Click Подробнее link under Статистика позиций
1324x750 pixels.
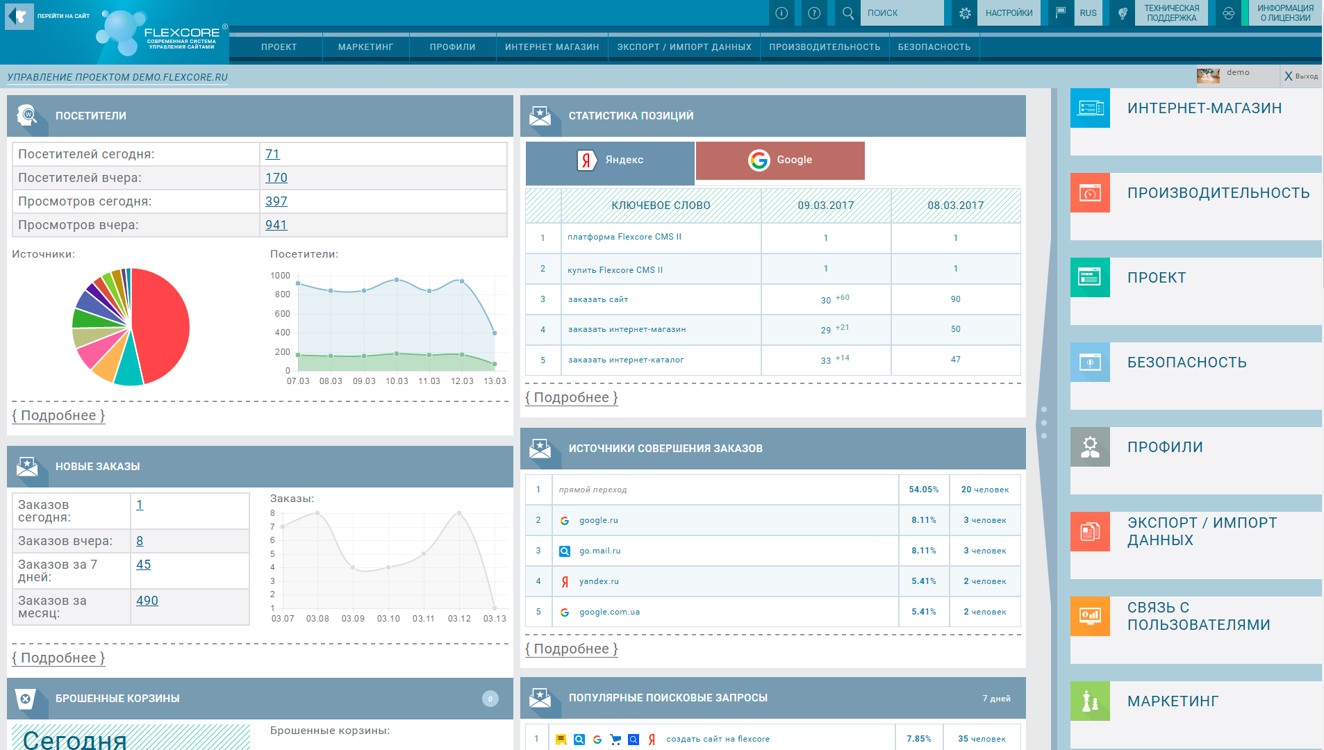tap(571, 397)
